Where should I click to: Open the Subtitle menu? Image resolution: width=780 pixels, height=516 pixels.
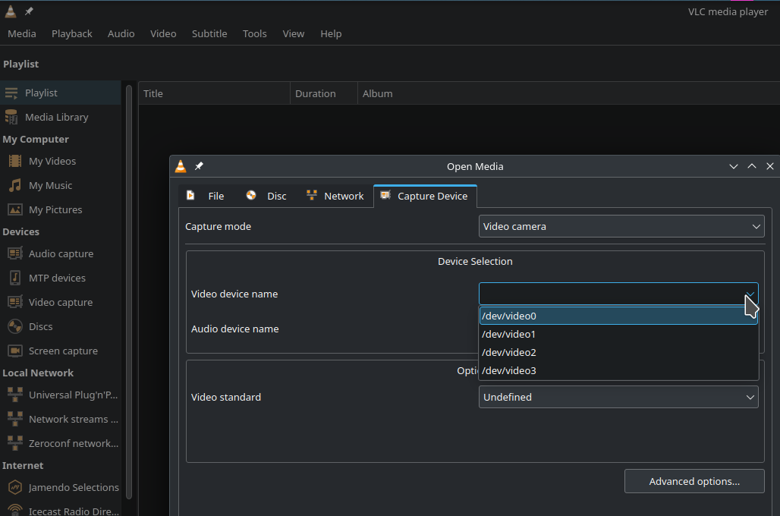click(x=209, y=34)
